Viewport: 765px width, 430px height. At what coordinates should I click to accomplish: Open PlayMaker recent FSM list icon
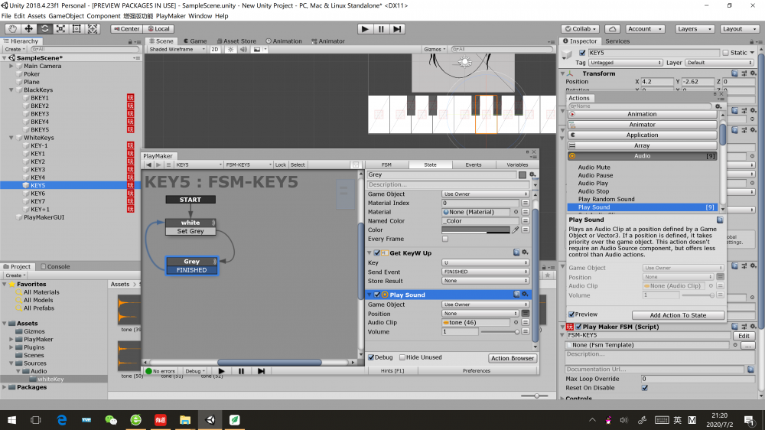point(168,165)
